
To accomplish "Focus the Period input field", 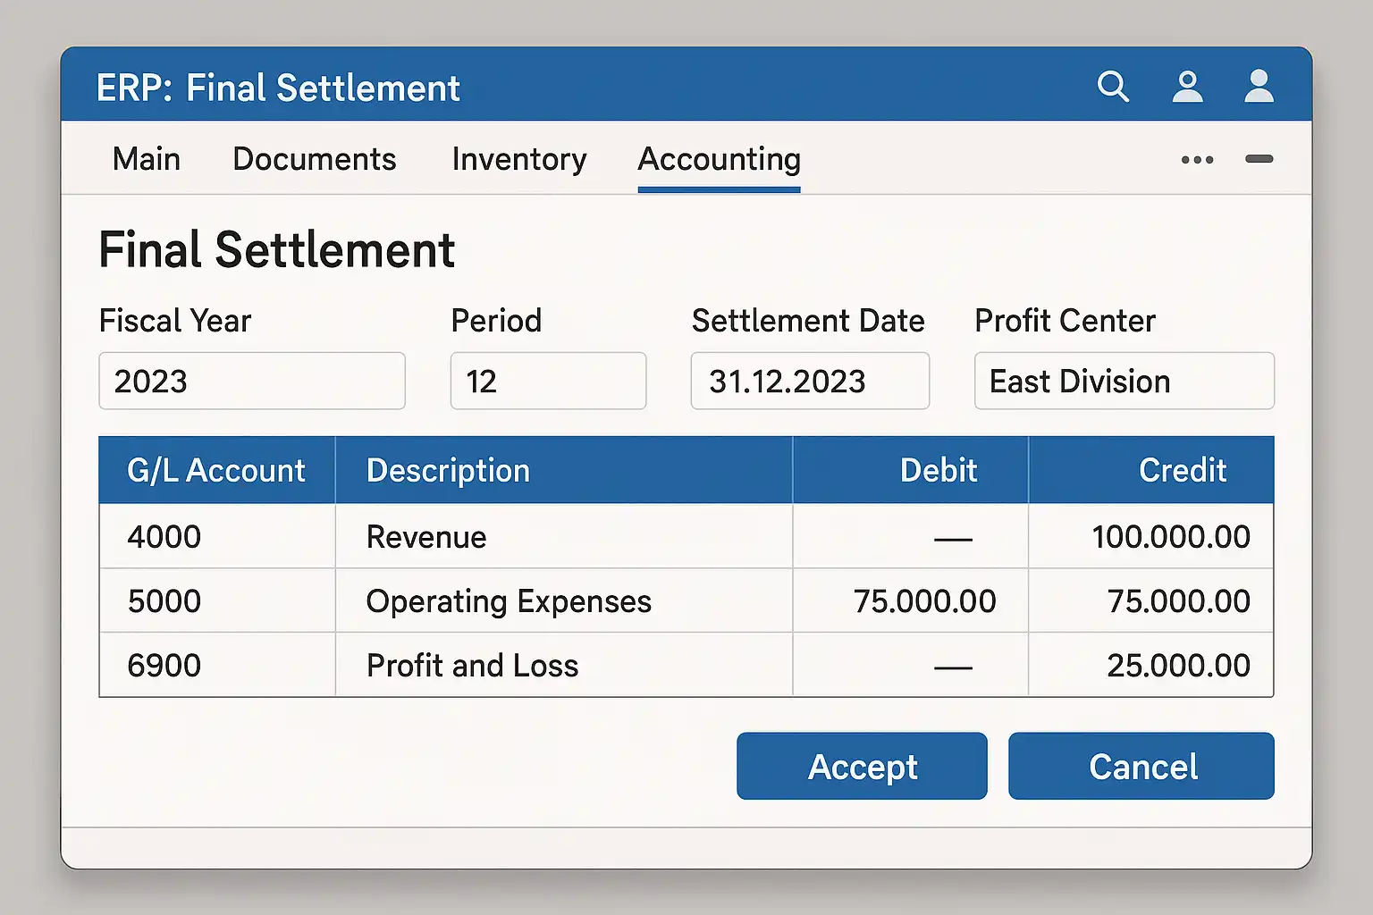I will [547, 381].
